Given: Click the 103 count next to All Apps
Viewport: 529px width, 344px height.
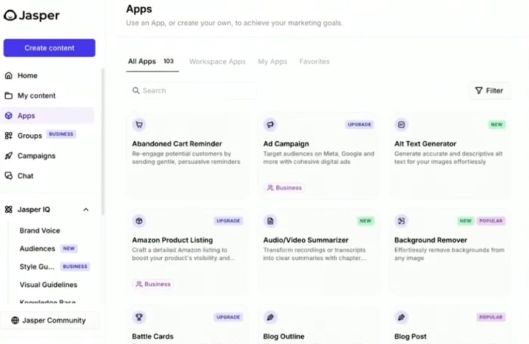Looking at the screenshot, I should tap(168, 61).
